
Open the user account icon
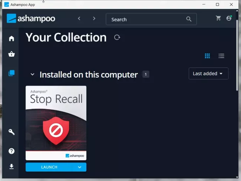pos(229,18)
